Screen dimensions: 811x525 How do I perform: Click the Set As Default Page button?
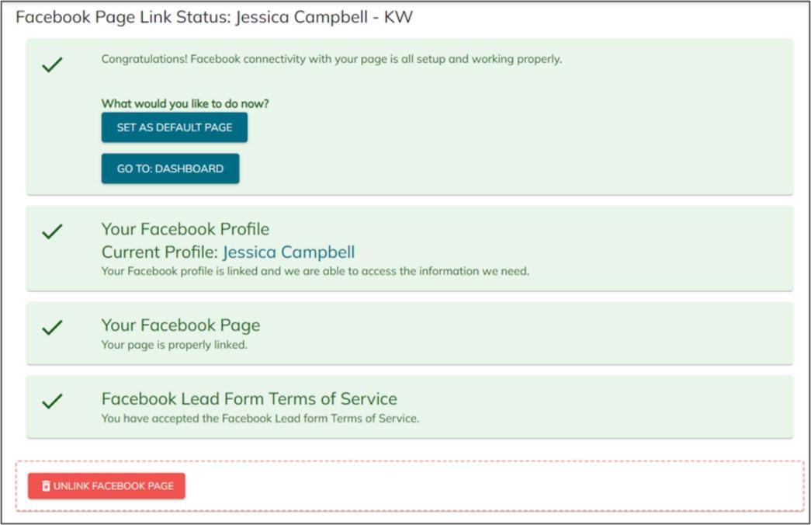click(x=175, y=127)
